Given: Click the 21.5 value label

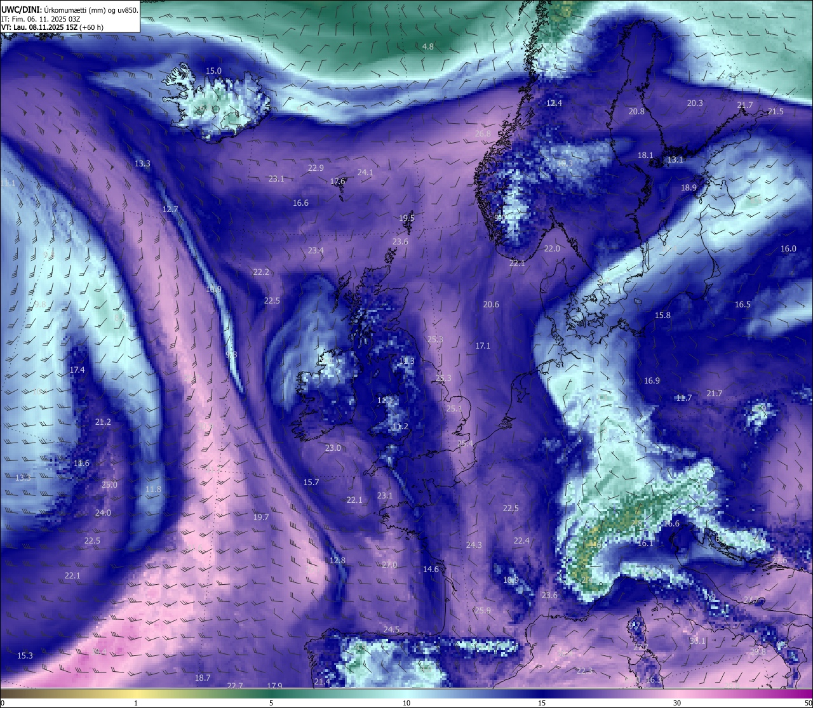Looking at the screenshot, I should [x=776, y=111].
